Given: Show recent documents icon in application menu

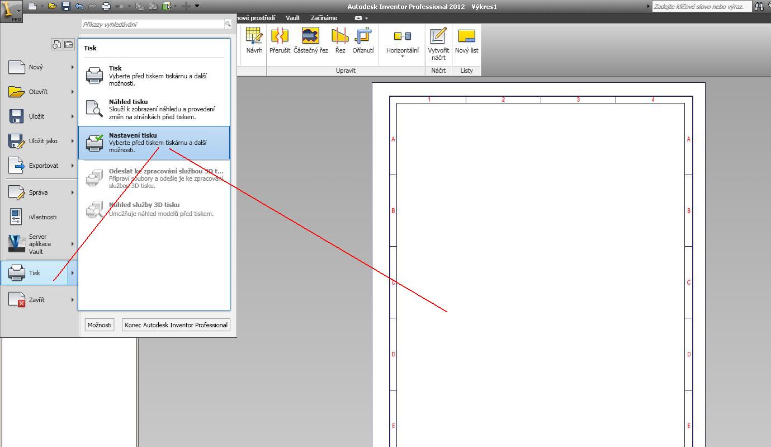Looking at the screenshot, I should coord(56,45).
